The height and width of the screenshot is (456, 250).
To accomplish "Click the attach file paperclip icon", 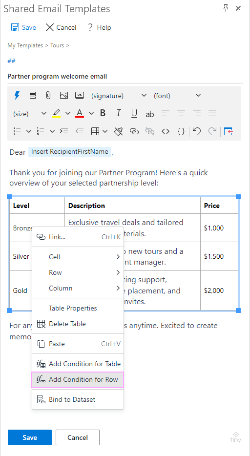I will (x=48, y=95).
